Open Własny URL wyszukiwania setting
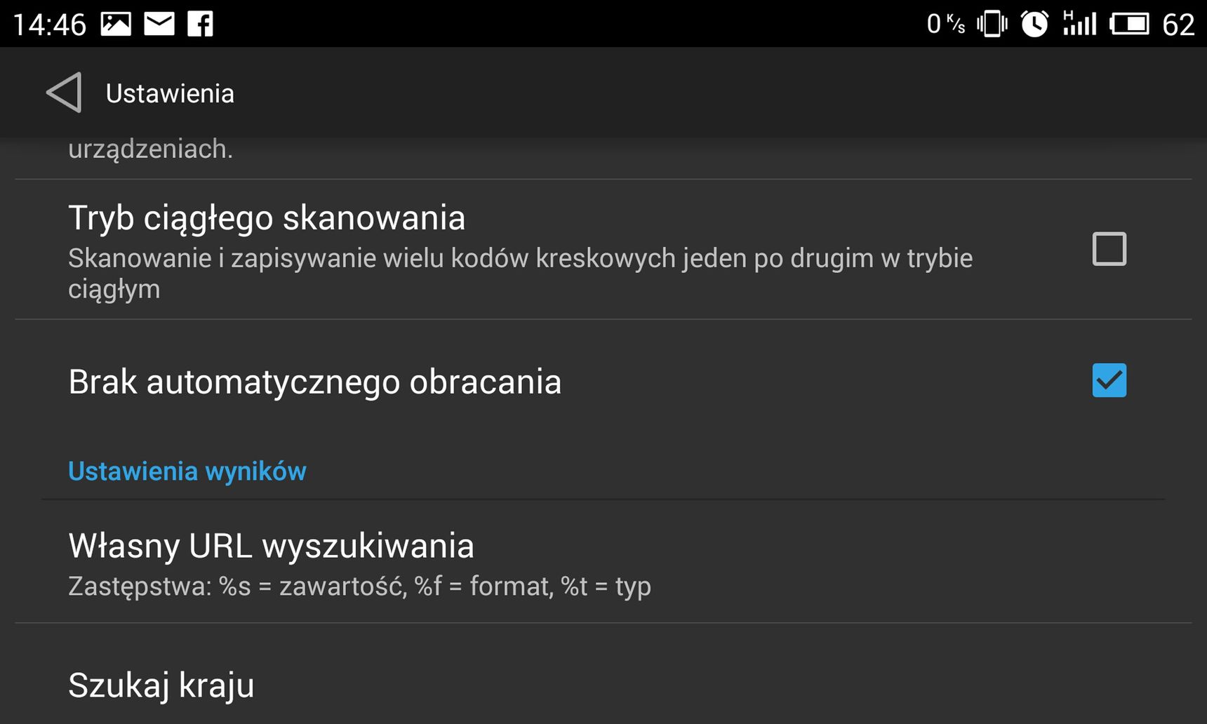Image resolution: width=1207 pixels, height=724 pixels. click(603, 562)
